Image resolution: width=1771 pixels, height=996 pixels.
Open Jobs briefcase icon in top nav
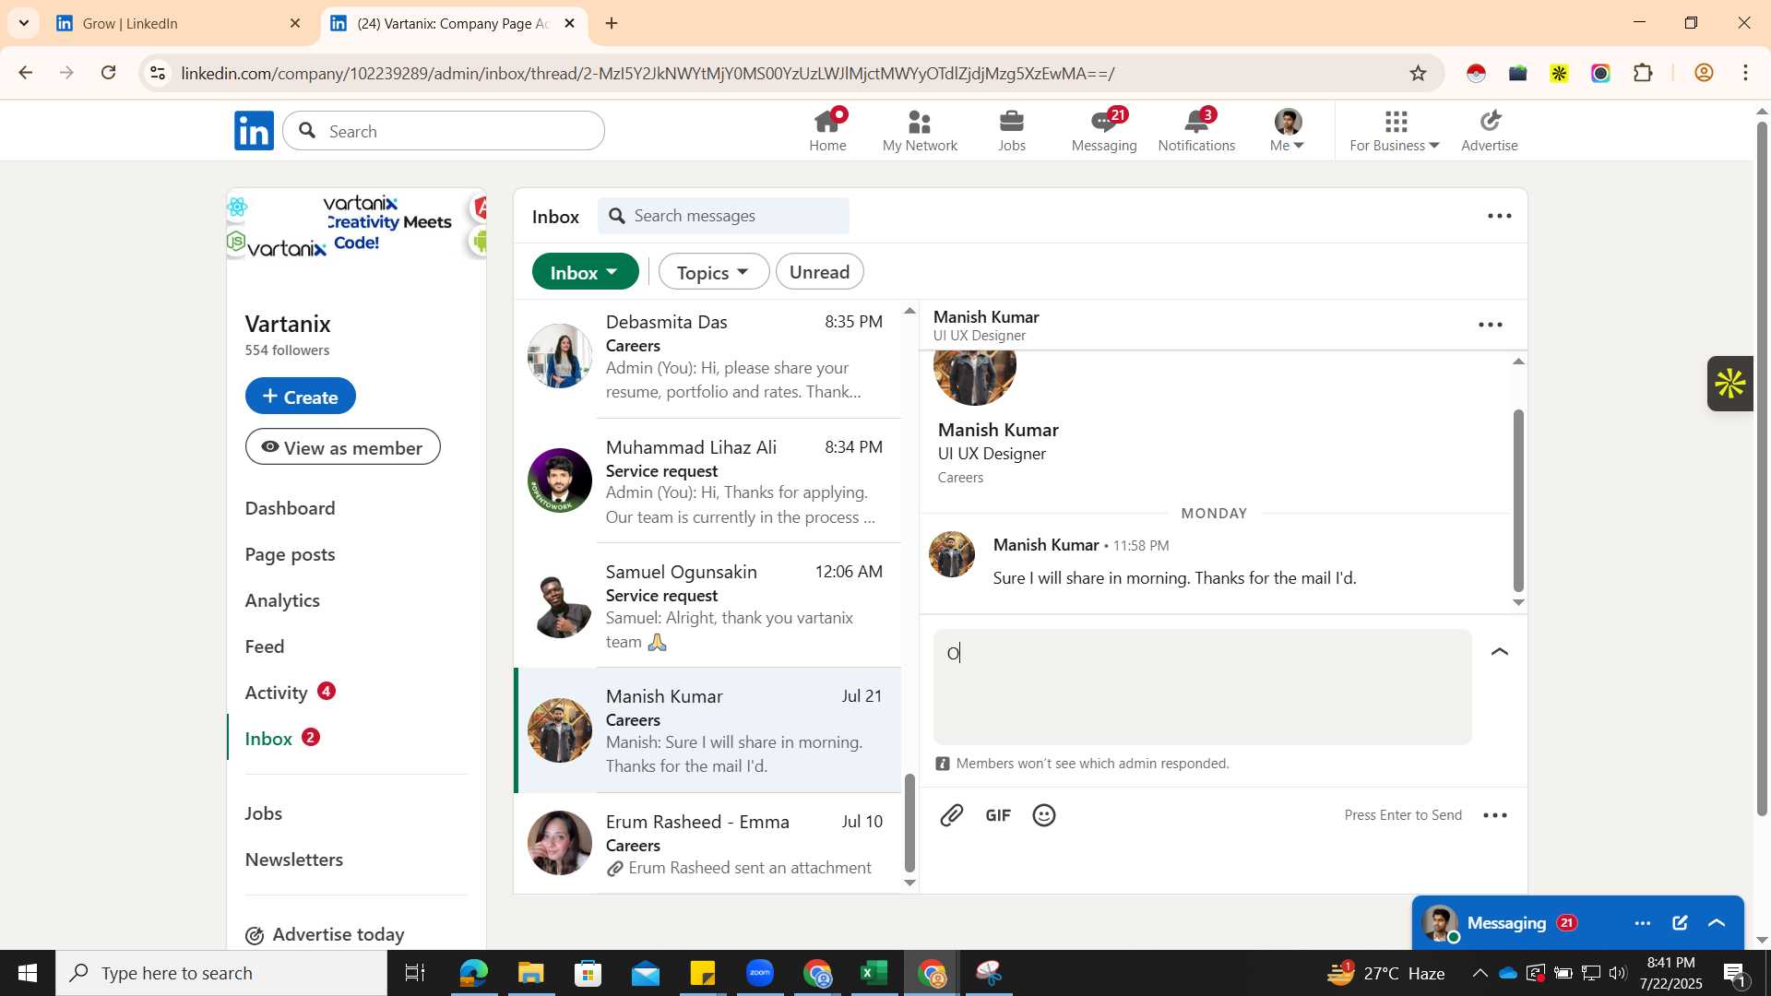point(1012,130)
